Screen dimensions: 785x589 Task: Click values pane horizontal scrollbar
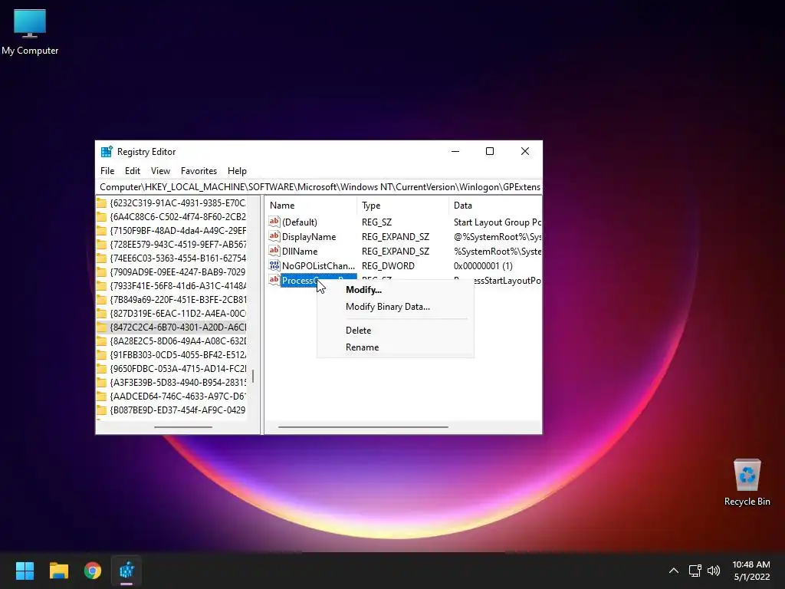click(x=363, y=427)
